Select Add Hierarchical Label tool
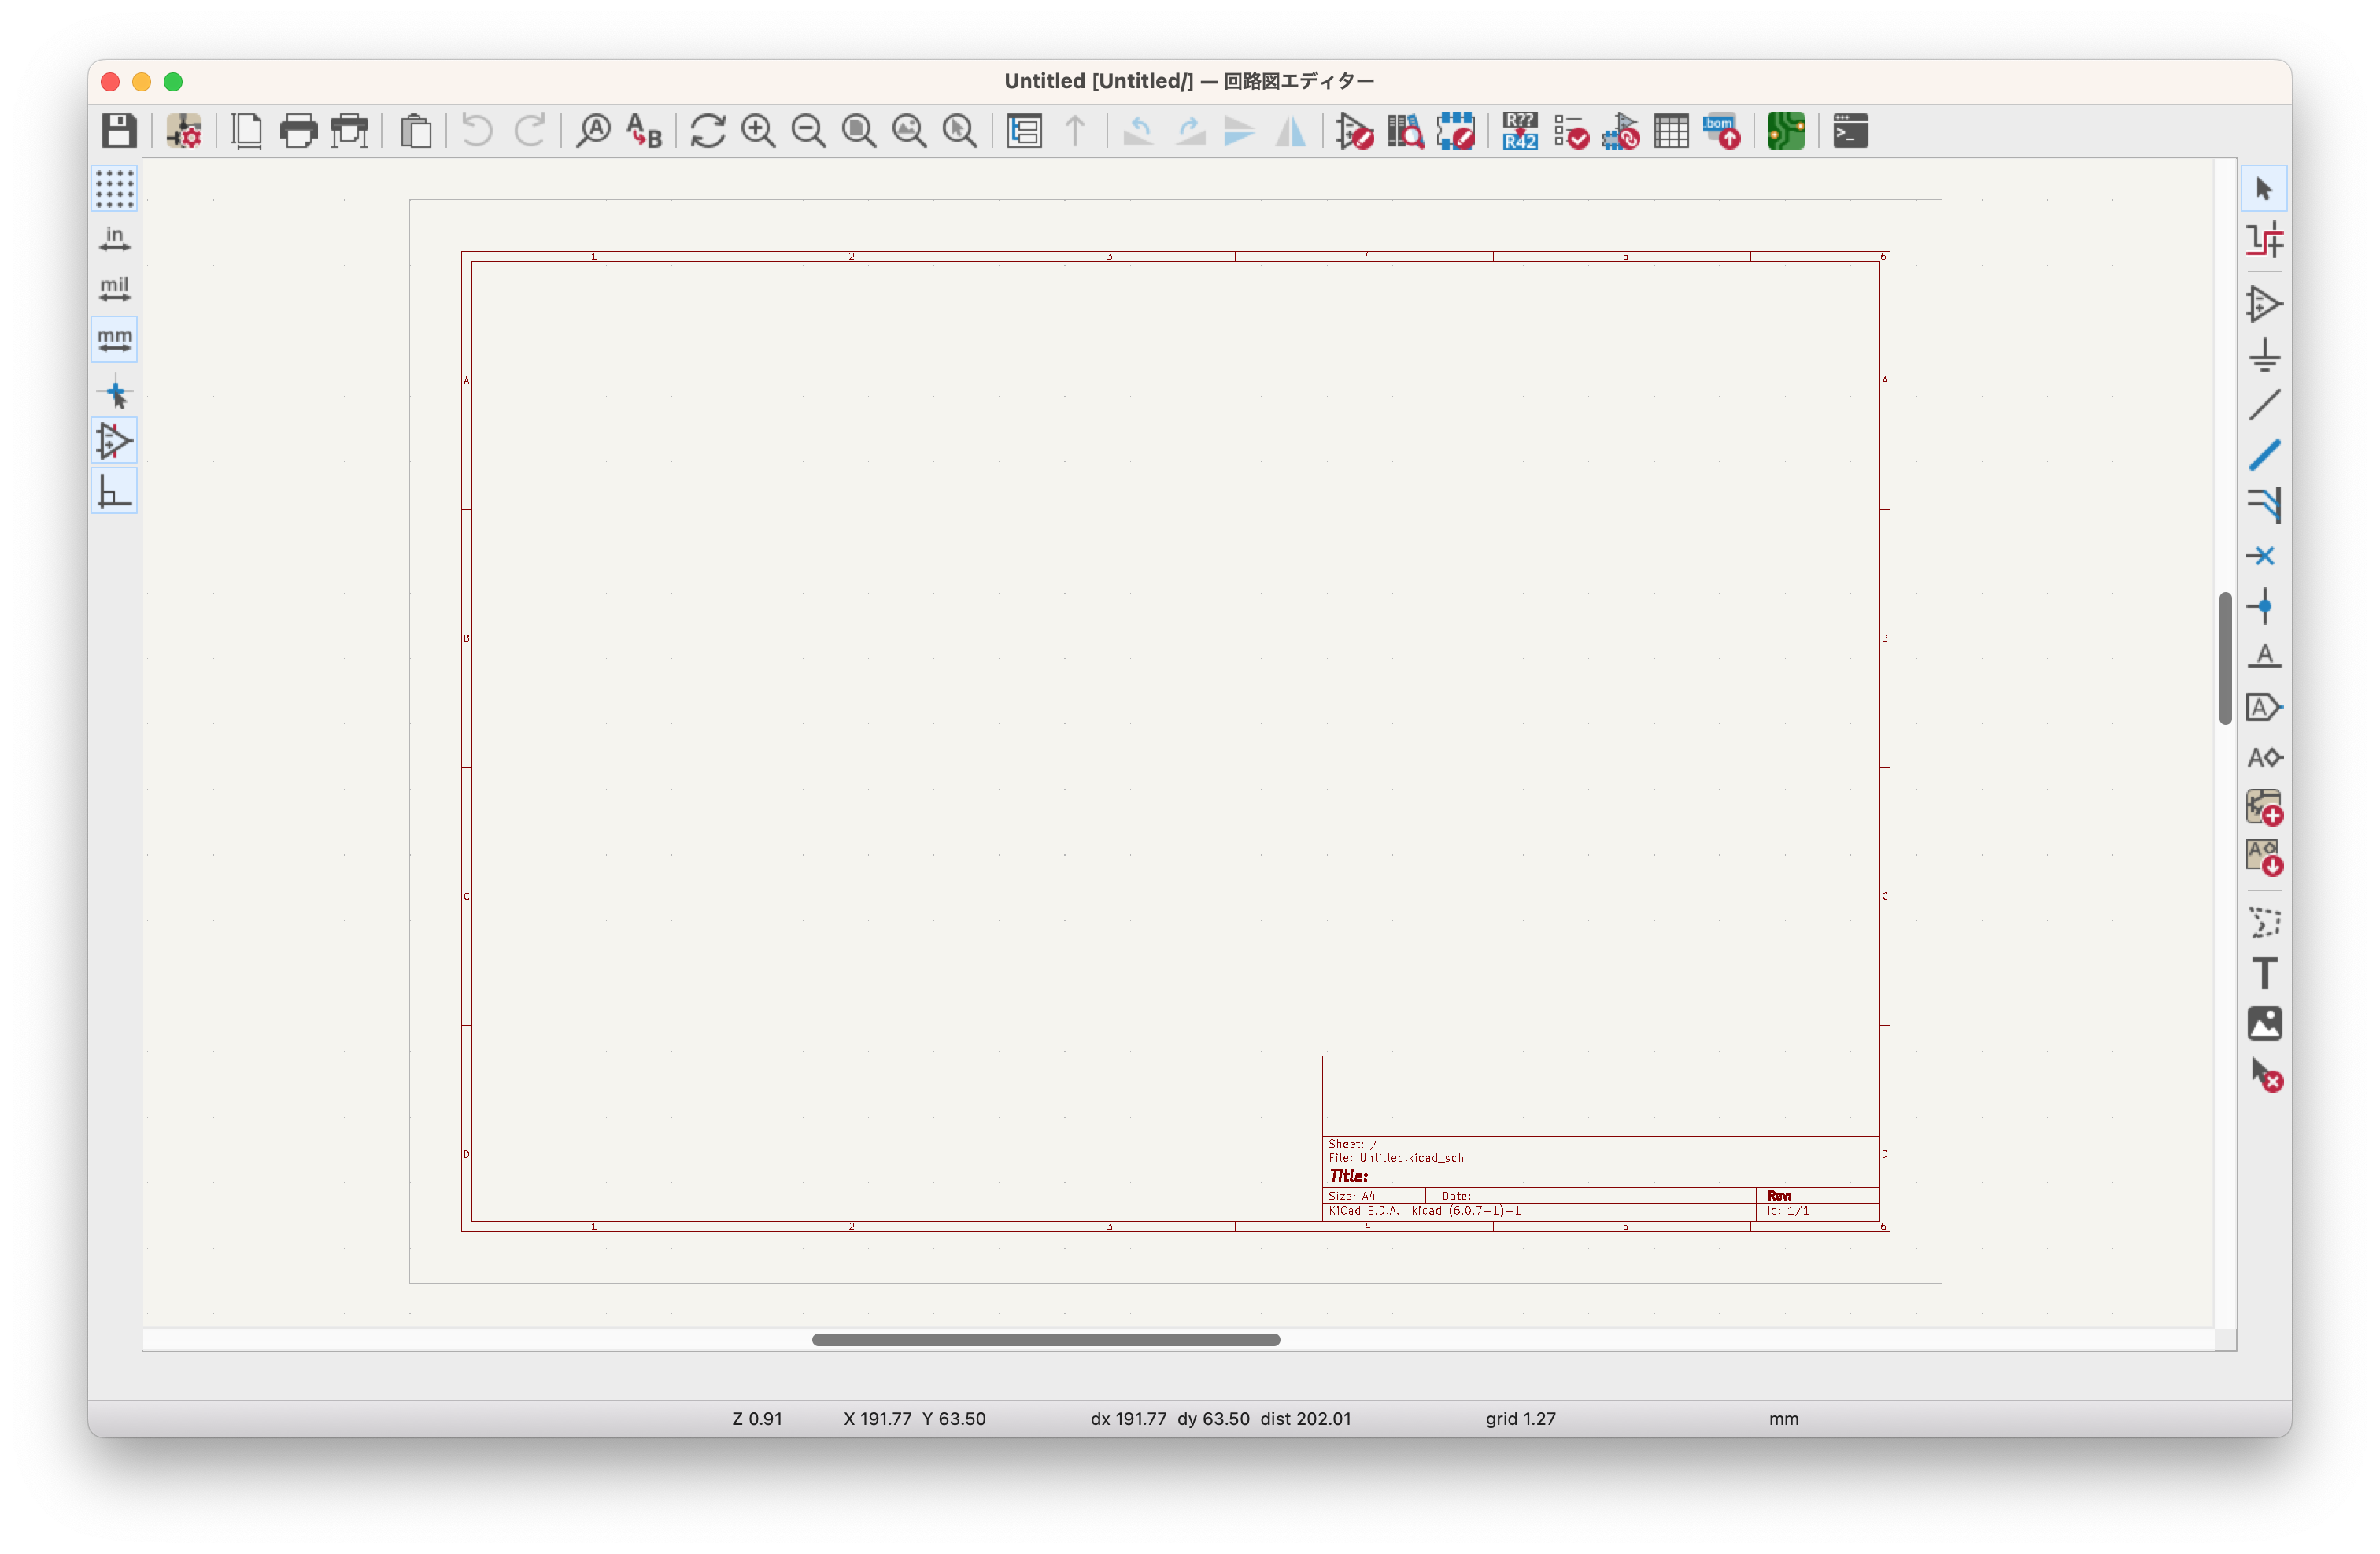 [2264, 757]
